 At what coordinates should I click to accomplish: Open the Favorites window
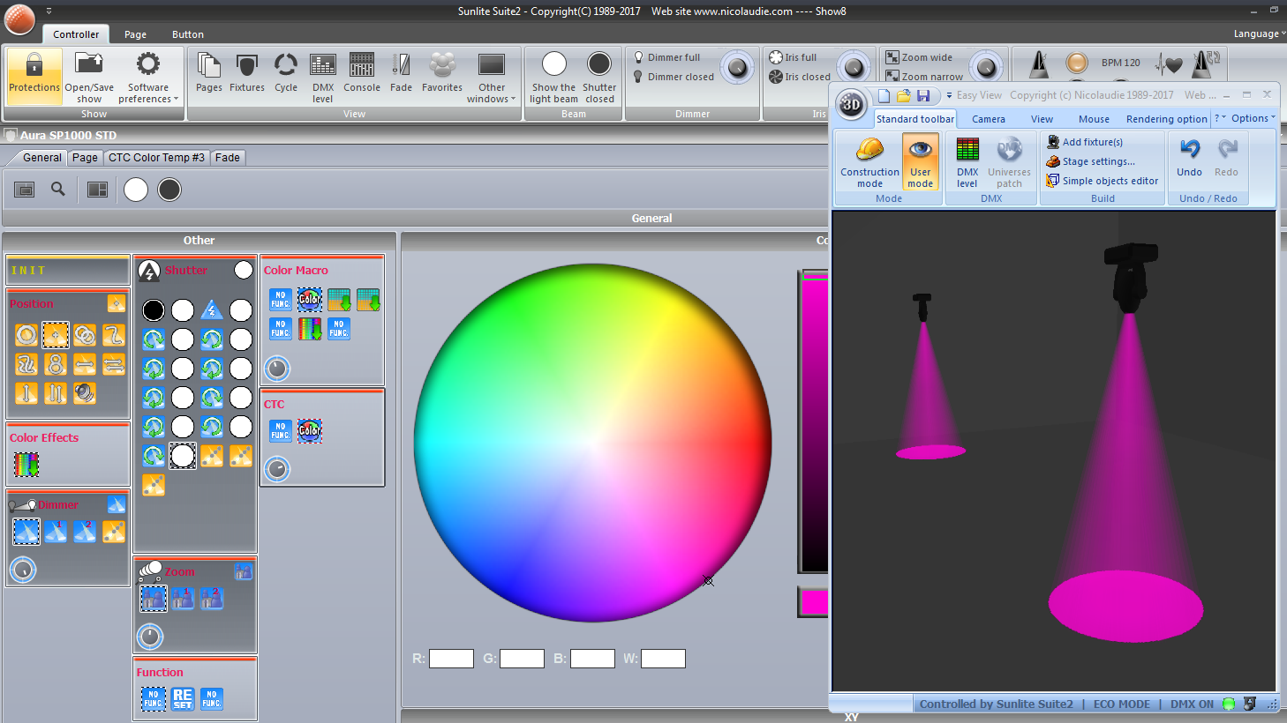(442, 72)
